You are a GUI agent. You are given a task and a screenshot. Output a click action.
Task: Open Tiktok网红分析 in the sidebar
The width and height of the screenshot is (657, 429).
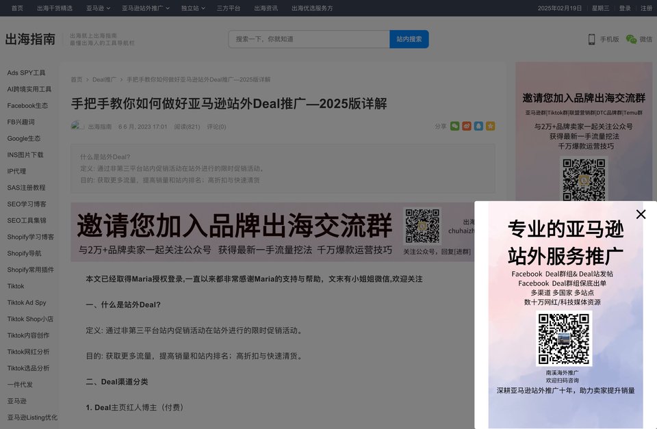coord(28,352)
